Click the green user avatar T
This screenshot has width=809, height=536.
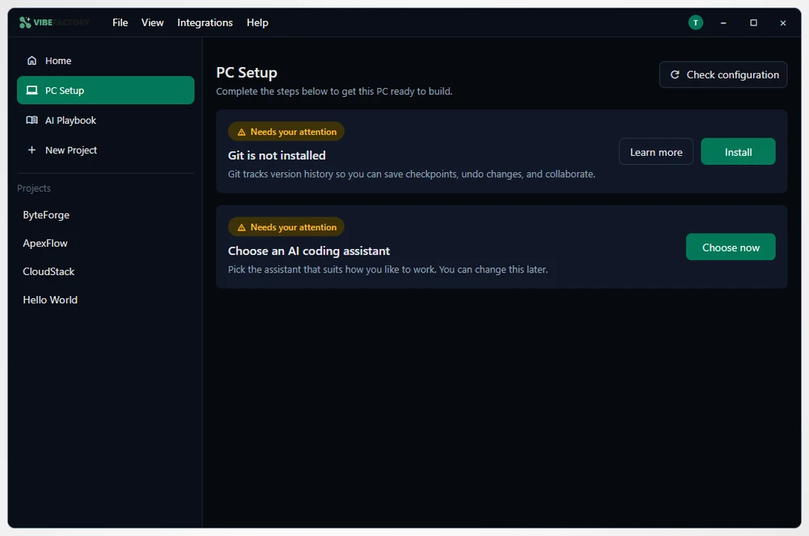[695, 23]
